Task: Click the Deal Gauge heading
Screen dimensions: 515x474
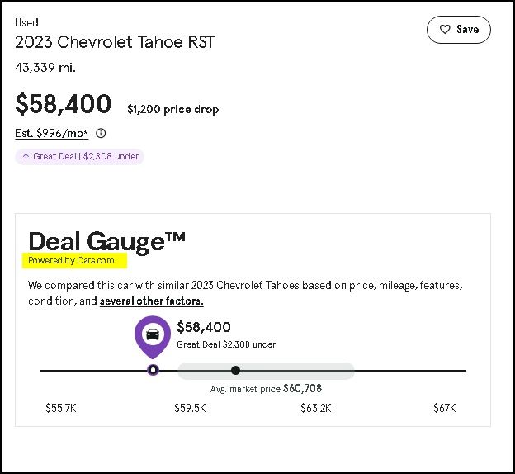Action: pos(106,242)
